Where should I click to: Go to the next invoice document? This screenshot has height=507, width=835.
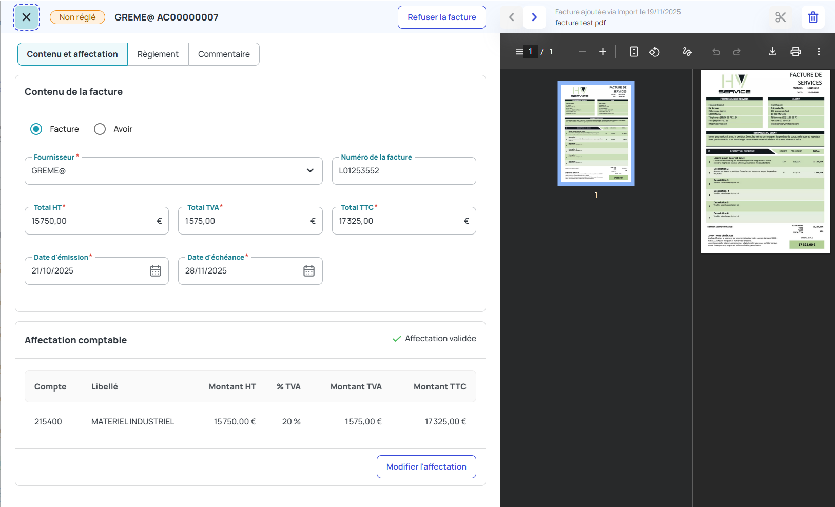[x=534, y=17]
